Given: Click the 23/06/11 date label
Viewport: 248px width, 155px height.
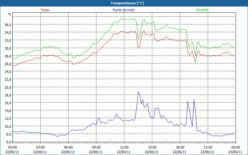Looking at the screenshot, I should pos(235,152).
